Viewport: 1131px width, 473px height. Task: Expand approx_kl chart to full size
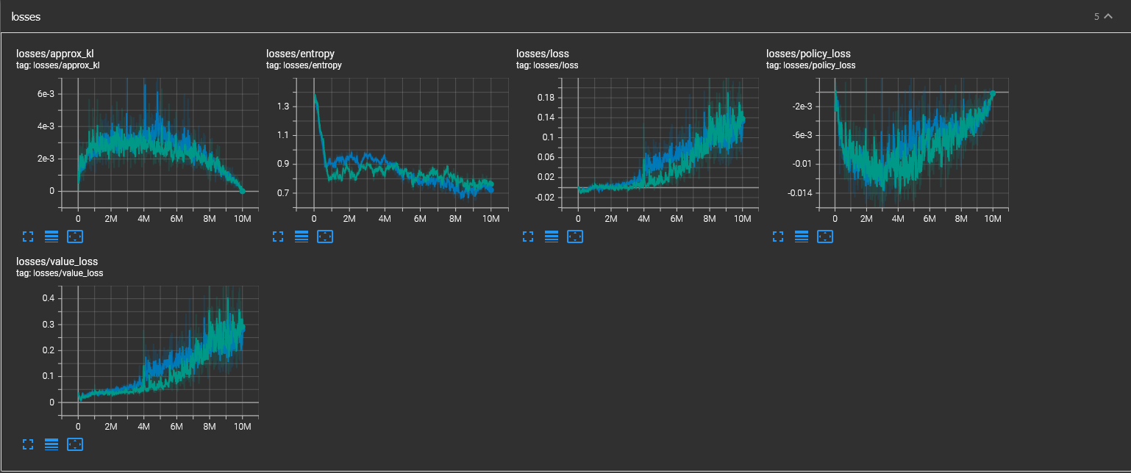(x=28, y=236)
